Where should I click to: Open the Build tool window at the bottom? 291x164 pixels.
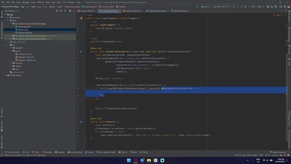pyautogui.click(x=133, y=152)
